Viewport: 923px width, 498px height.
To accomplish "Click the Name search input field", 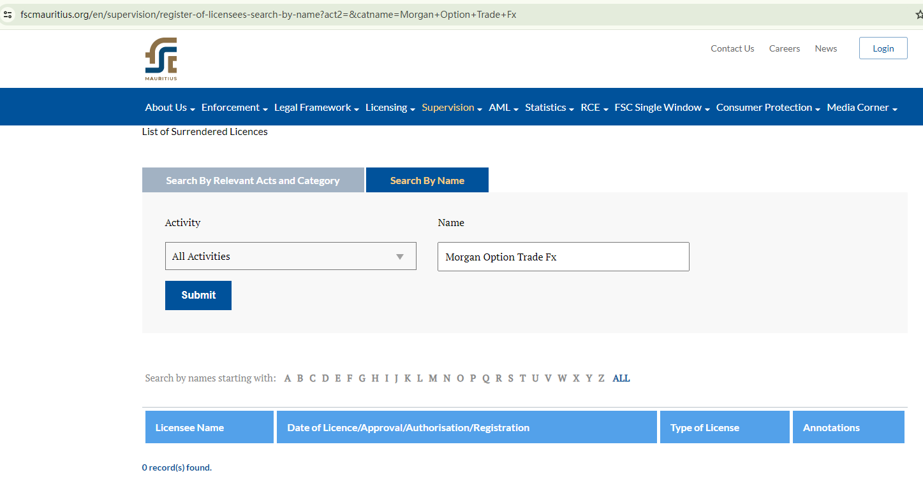I will click(x=563, y=257).
